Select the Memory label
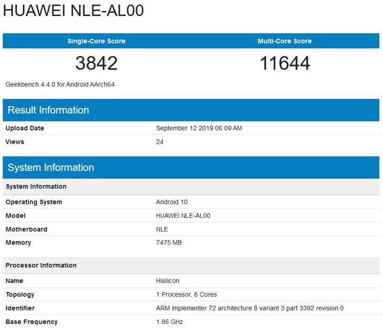The width and height of the screenshot is (383, 334). point(18,243)
